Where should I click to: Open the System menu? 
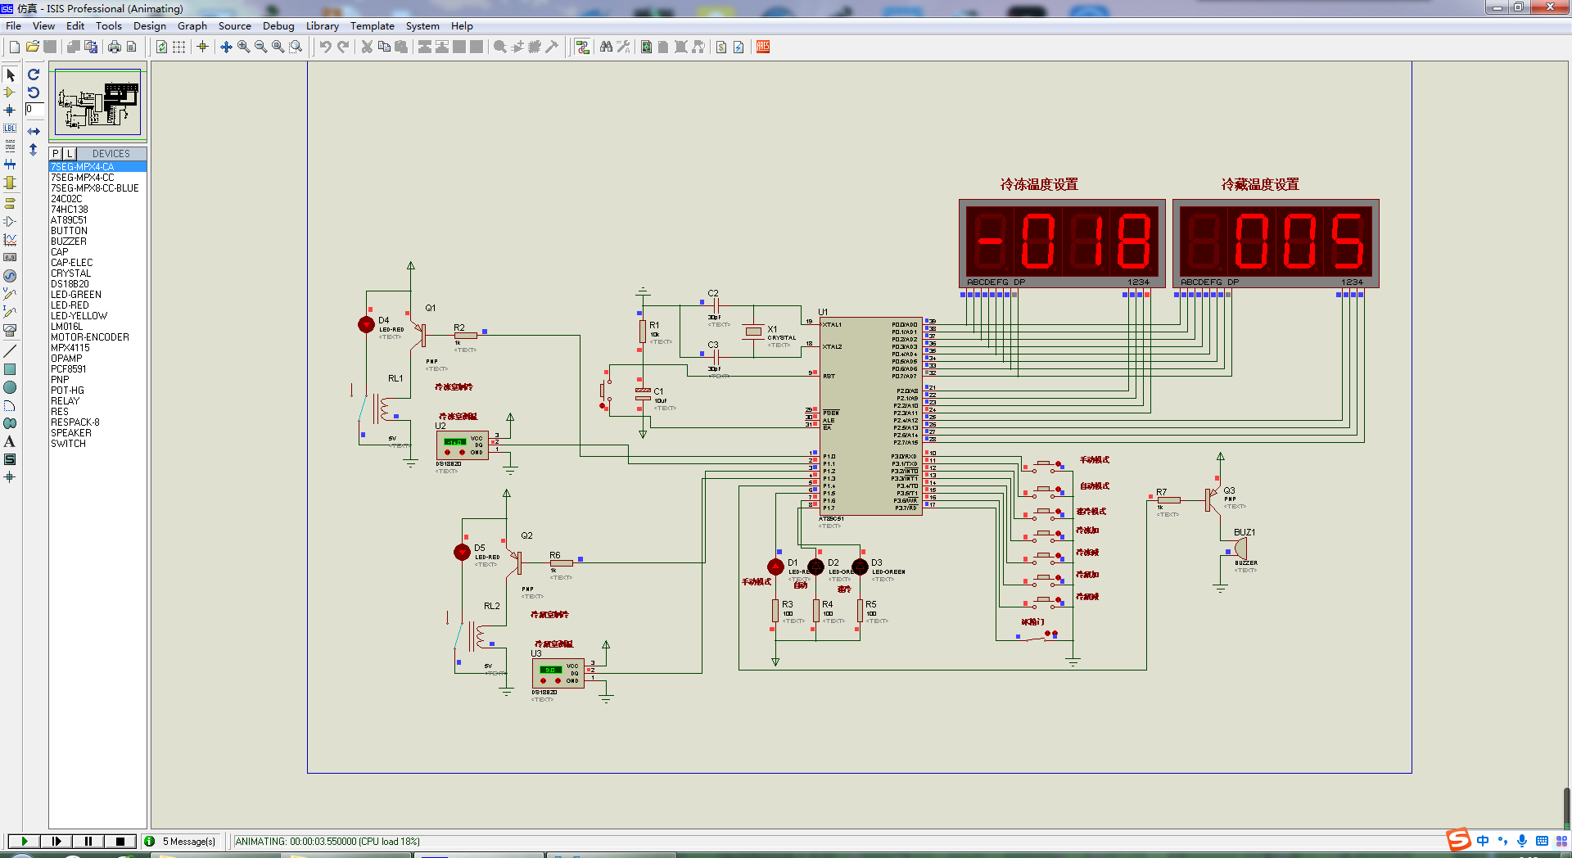pos(422,26)
